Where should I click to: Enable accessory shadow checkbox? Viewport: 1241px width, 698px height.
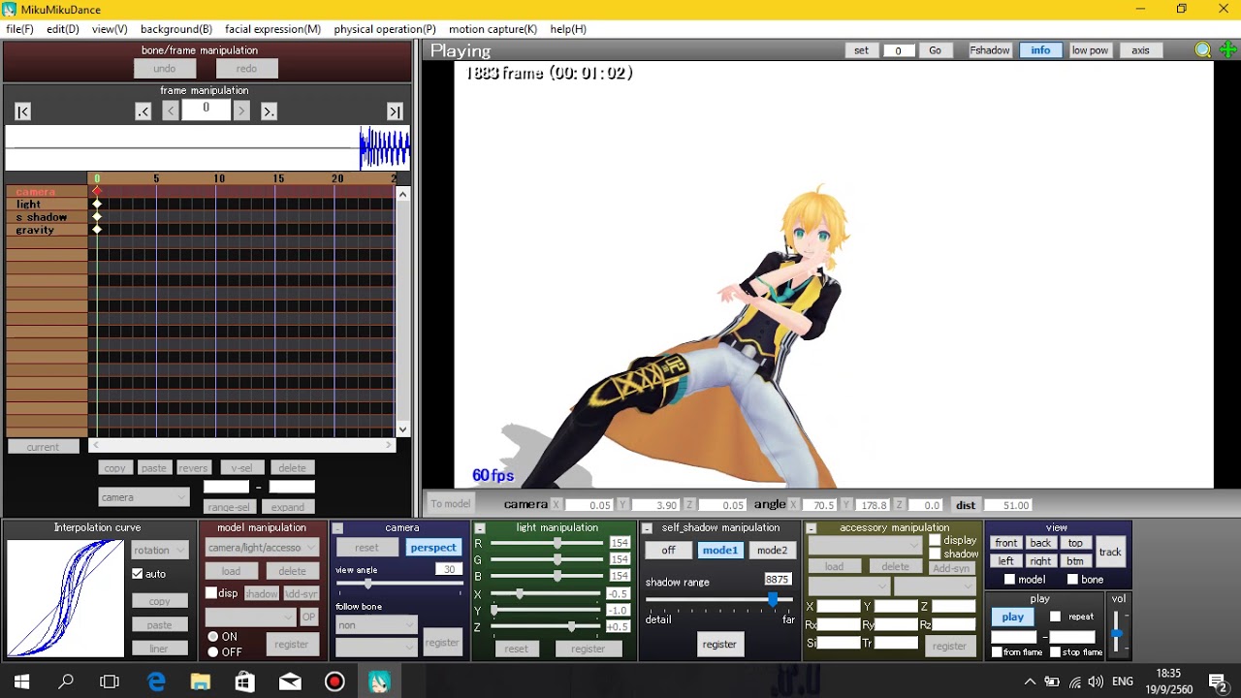point(935,554)
